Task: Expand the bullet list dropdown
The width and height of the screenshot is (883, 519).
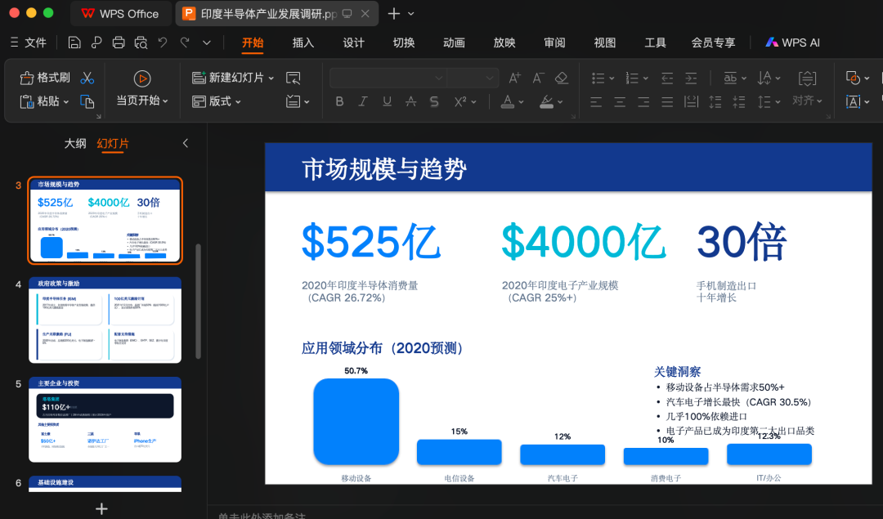Action: tap(612, 78)
